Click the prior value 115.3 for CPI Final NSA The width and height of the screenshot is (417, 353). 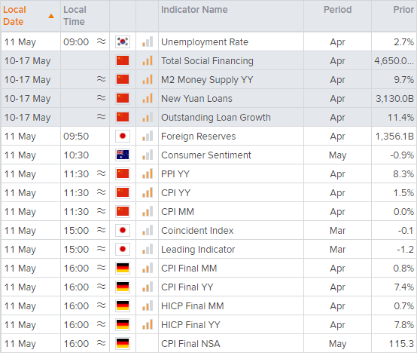click(x=401, y=344)
